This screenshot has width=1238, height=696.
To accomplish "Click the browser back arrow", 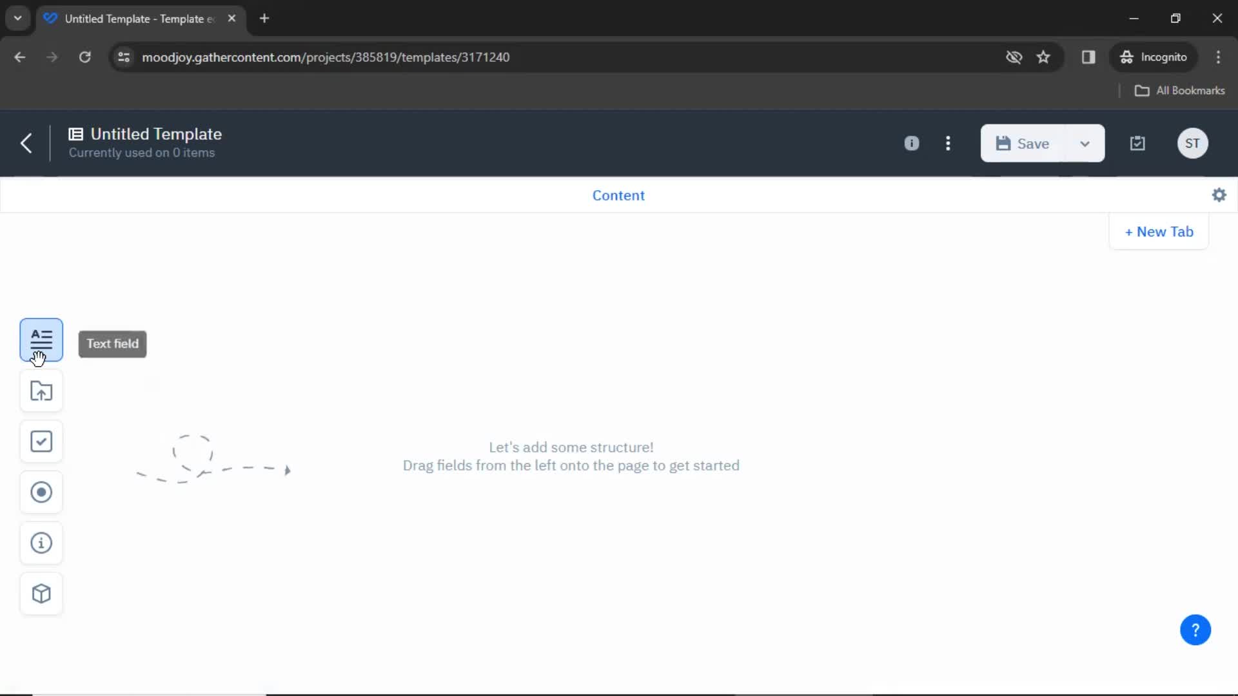I will [19, 57].
